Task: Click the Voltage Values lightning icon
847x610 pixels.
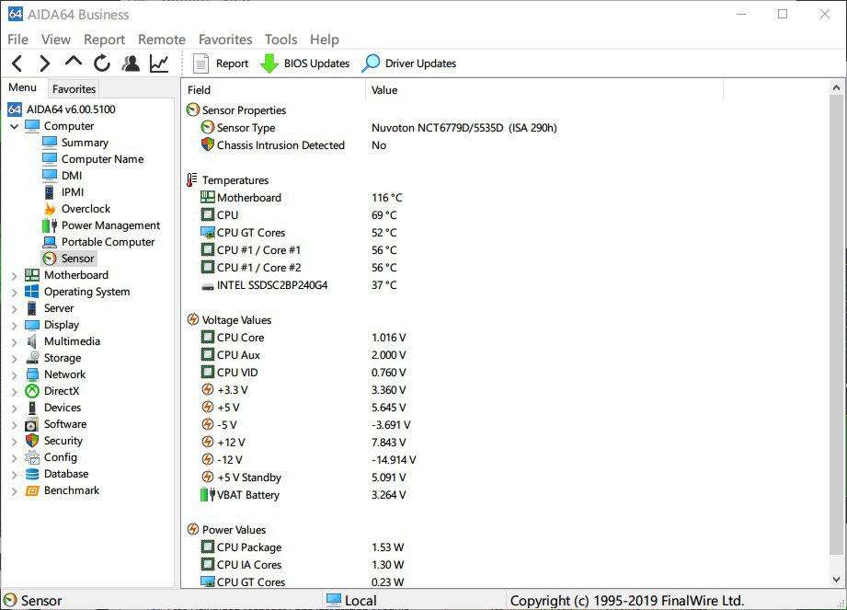Action: [193, 320]
